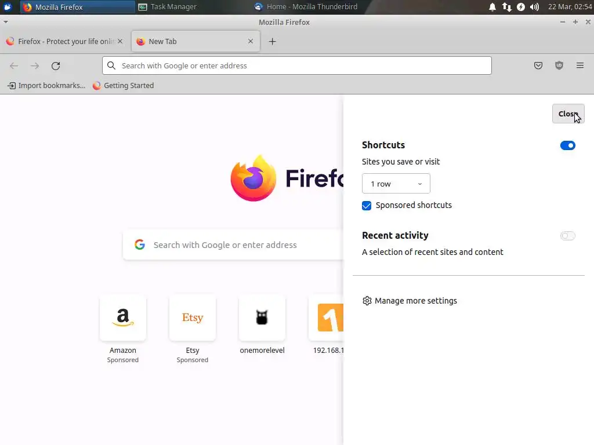Open the notification bell in system tray
Image resolution: width=594 pixels, height=445 pixels.
point(492,7)
